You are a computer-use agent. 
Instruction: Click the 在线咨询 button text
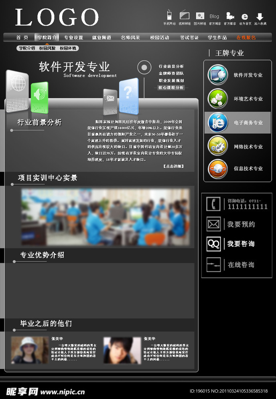point(241,265)
